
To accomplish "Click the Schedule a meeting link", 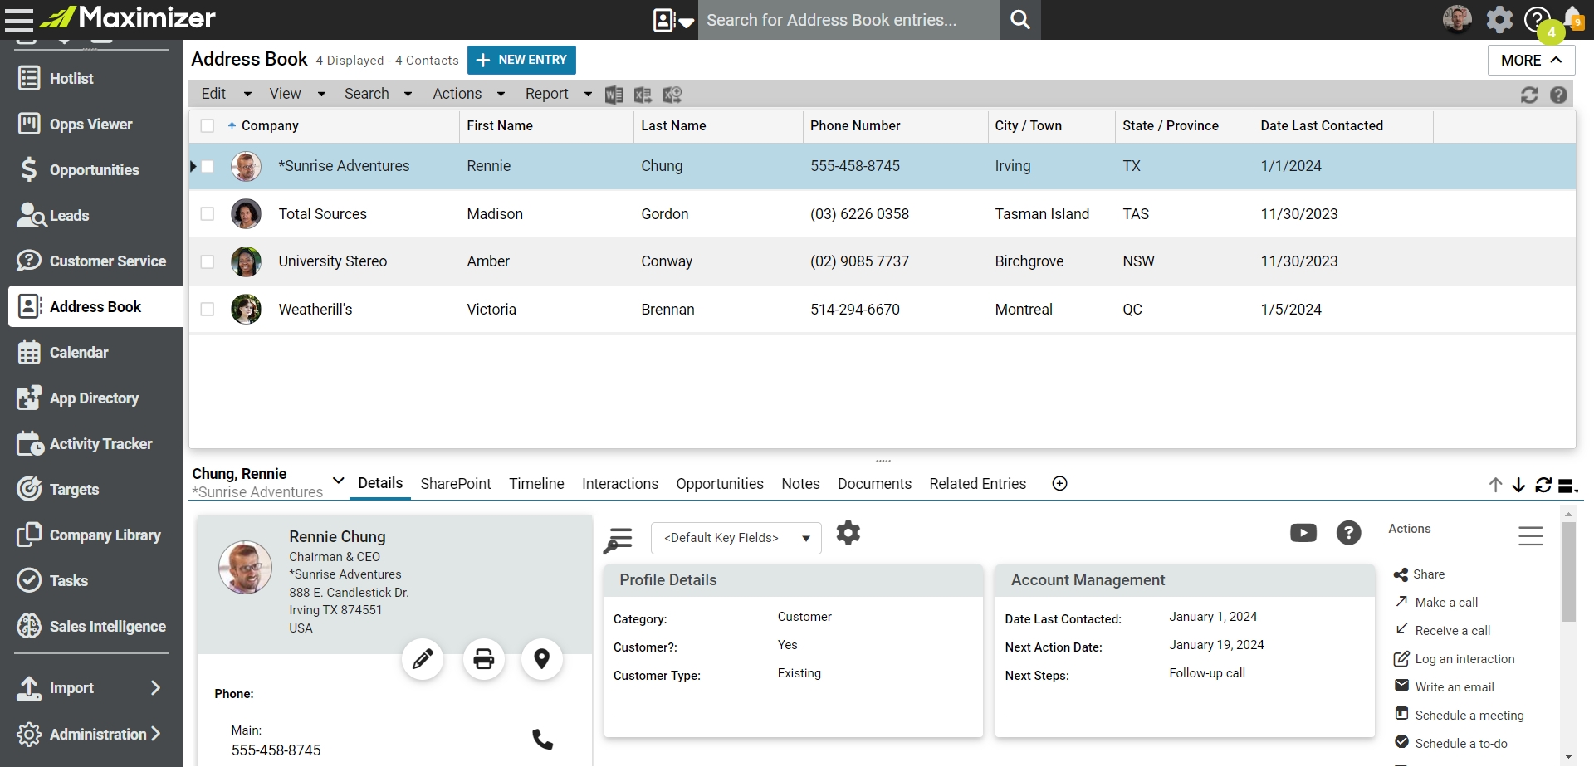I will pos(1469,716).
